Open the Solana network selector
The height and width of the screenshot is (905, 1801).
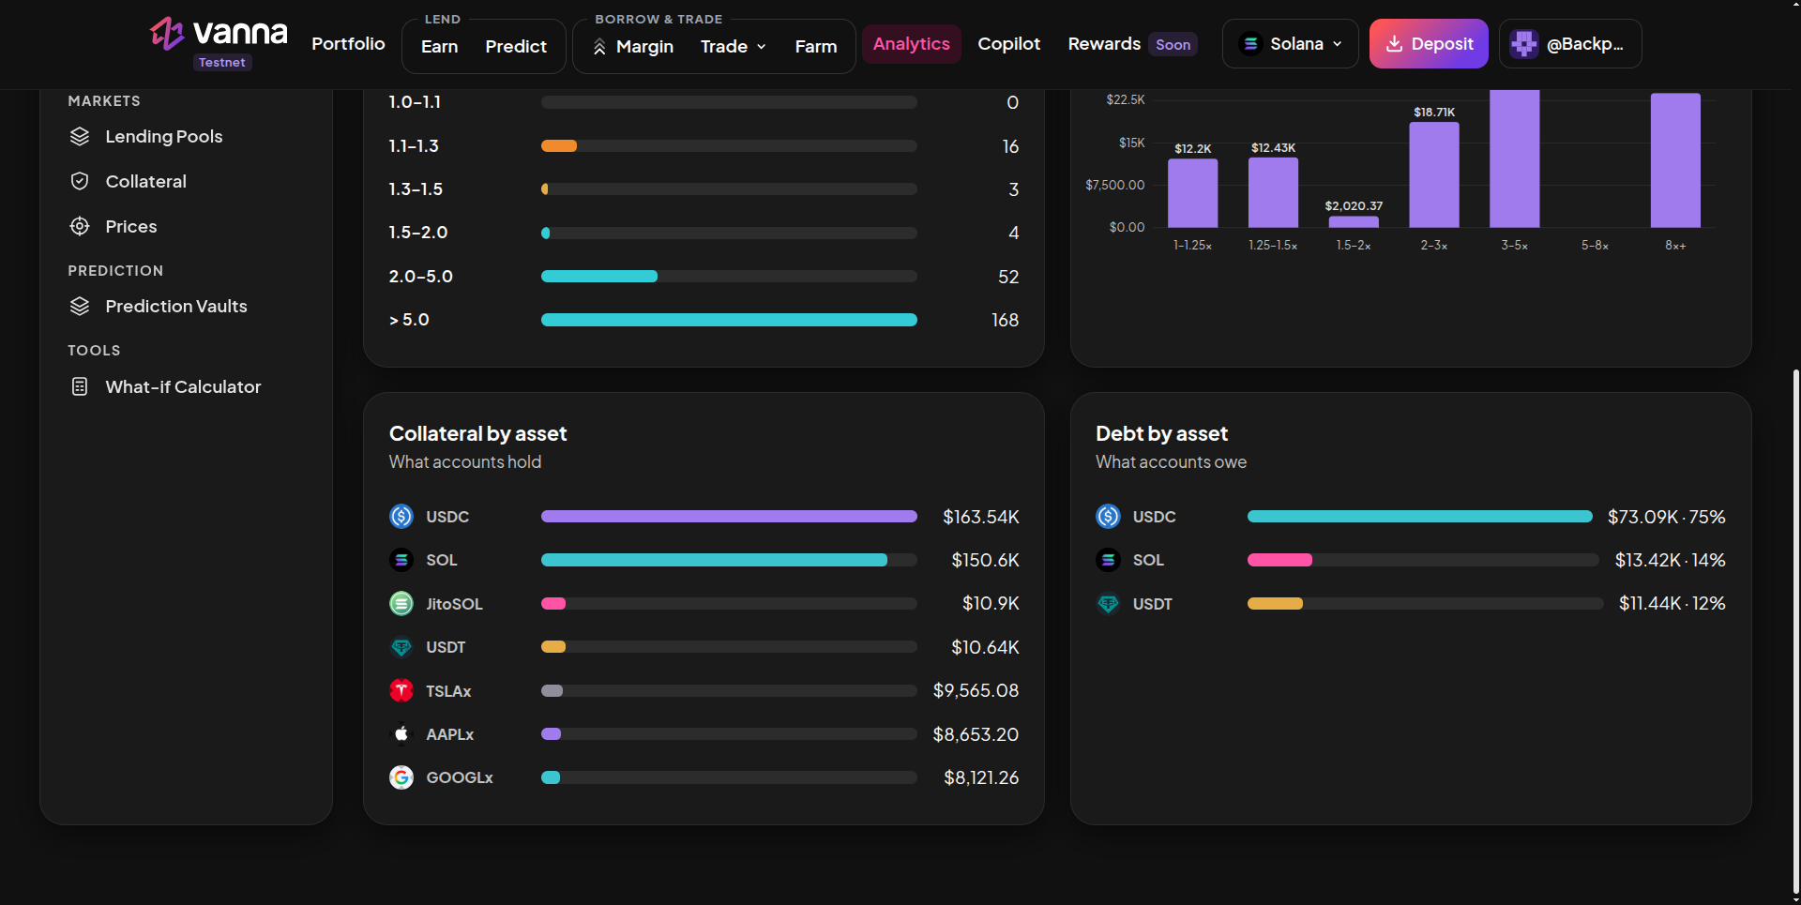1290,44
